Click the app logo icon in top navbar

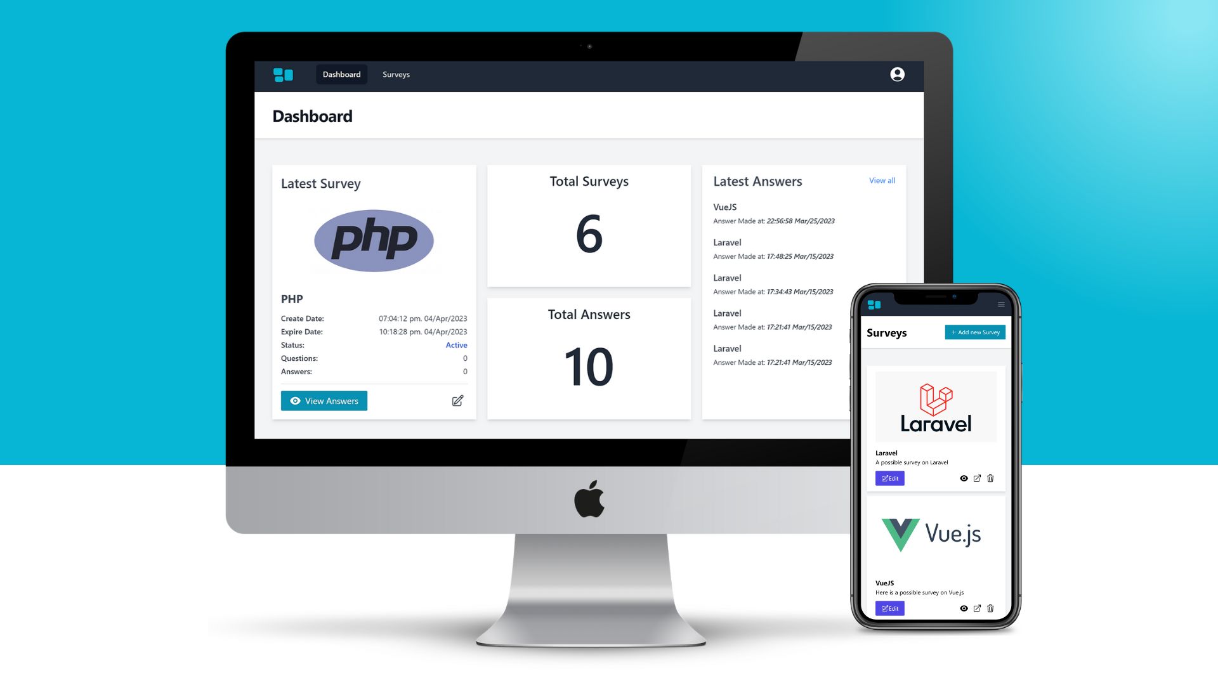pos(282,74)
